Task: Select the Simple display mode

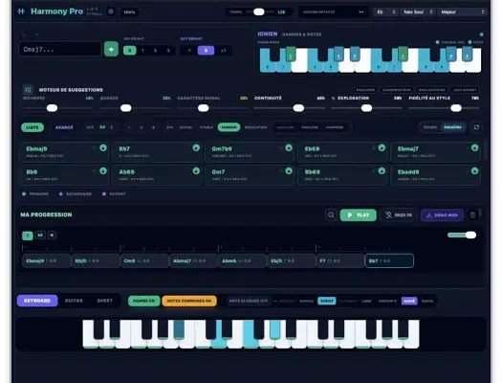Action: 430,127
